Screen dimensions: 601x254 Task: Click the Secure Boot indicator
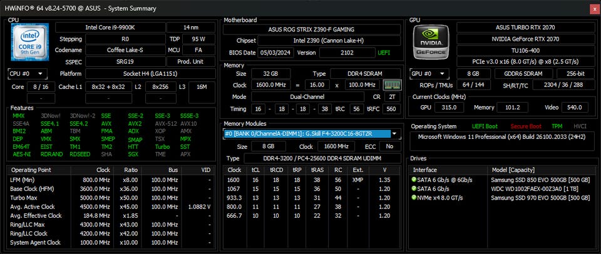[x=527, y=126]
